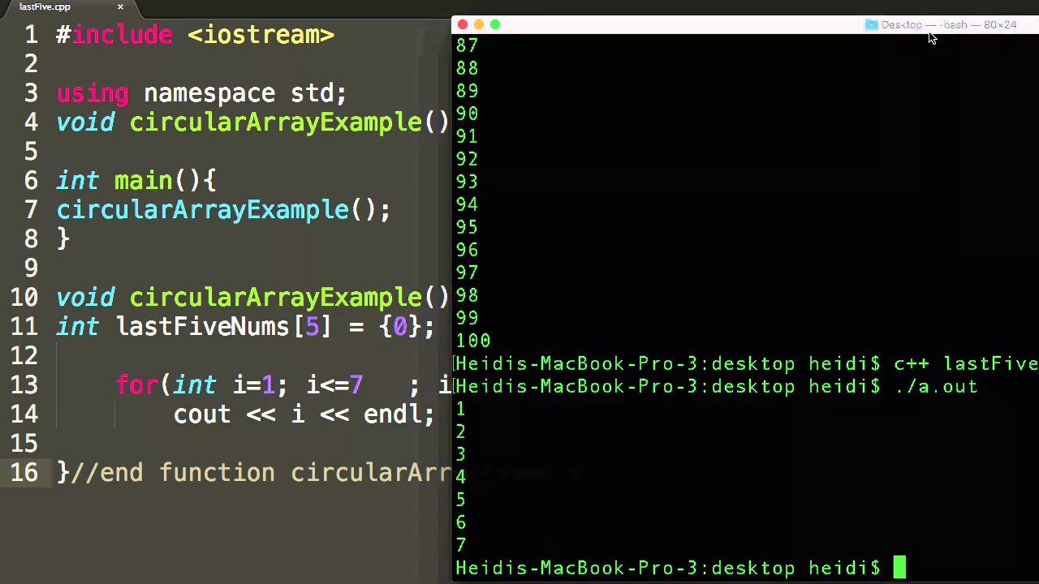
Task: Select the lastFive.cpp editor tab
Action: click(45, 6)
